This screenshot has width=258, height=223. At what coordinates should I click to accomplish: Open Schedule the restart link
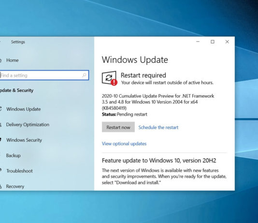point(158,127)
